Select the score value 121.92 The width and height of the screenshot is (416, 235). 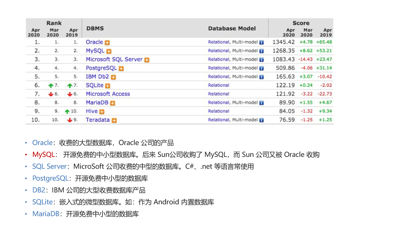tap(285, 94)
